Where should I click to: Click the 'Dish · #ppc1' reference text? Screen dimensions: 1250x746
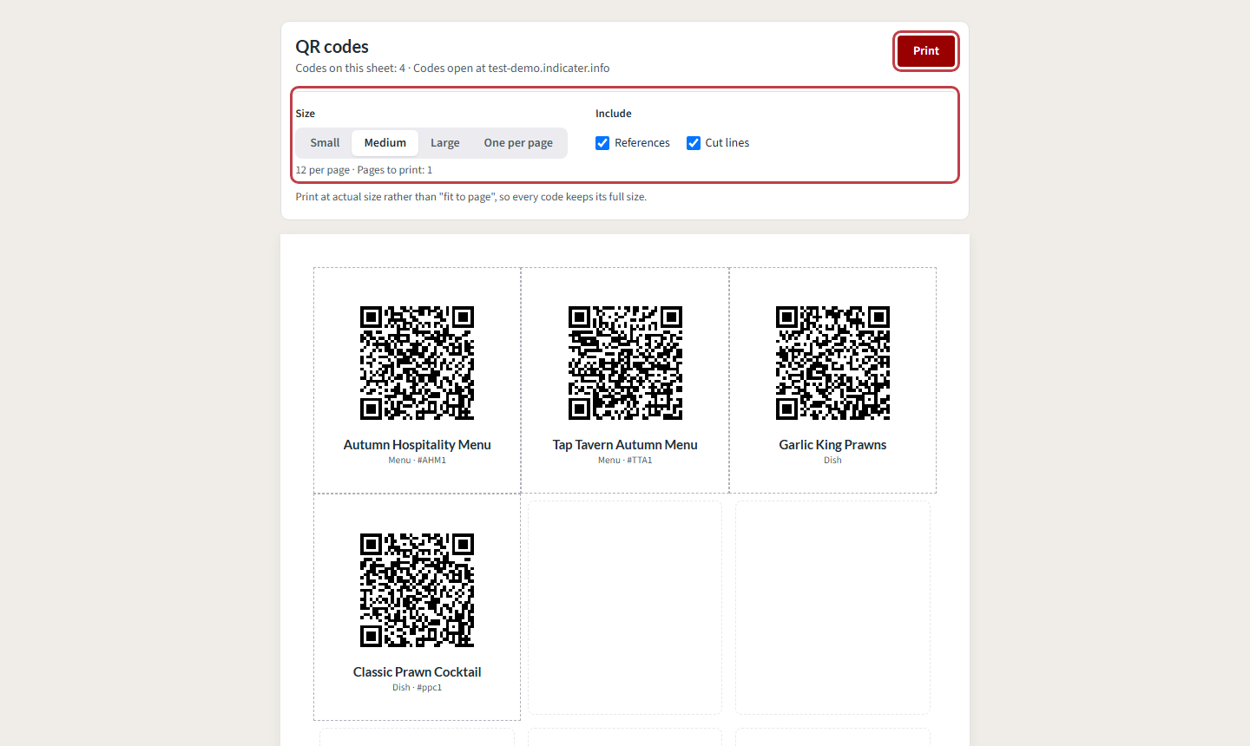coord(417,688)
